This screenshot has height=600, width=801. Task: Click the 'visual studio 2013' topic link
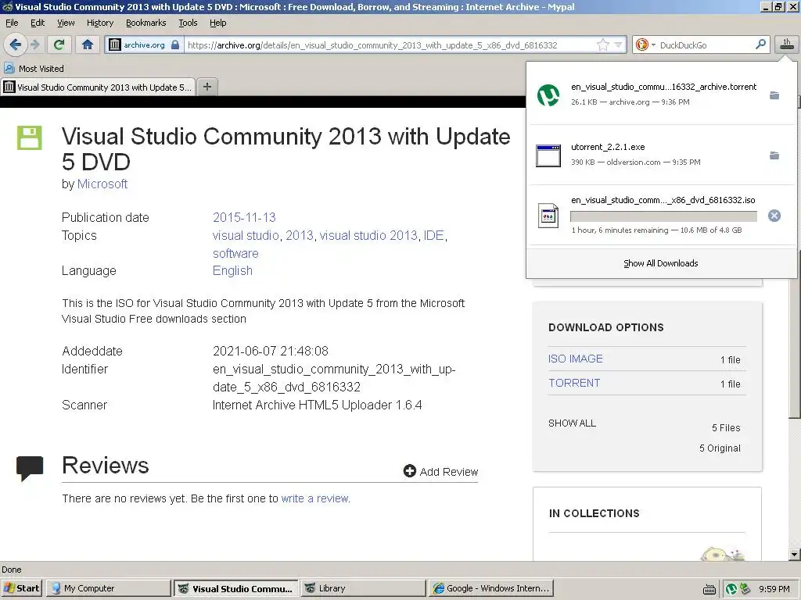pyautogui.click(x=368, y=236)
